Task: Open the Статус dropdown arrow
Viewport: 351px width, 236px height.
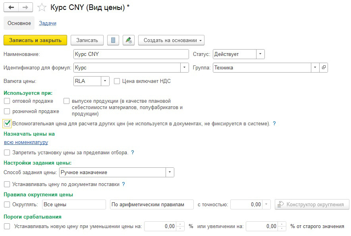Action: pyautogui.click(x=260, y=54)
